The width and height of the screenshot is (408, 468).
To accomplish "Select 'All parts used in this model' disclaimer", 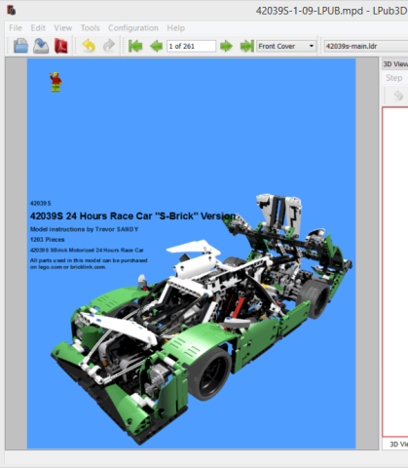I will coord(89,263).
